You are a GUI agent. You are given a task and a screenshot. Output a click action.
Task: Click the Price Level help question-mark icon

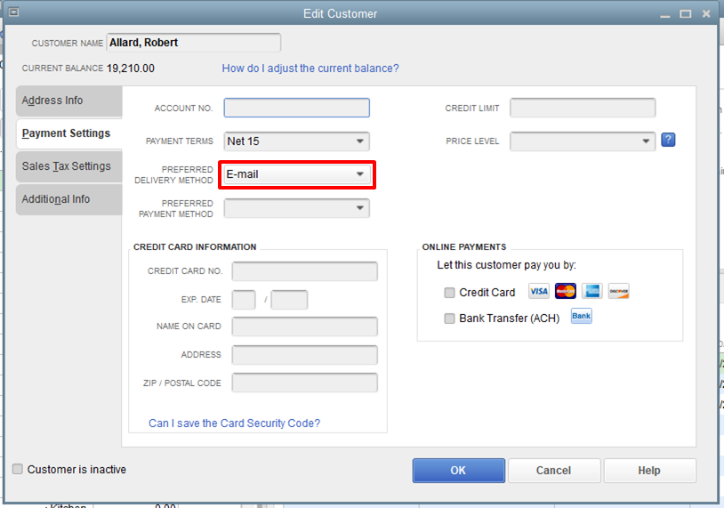[x=668, y=140]
